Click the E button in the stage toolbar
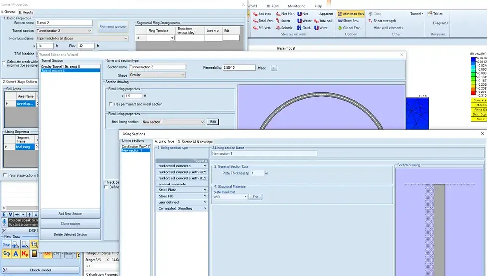This screenshot has height=276, width=487. pyautogui.click(x=4, y=214)
